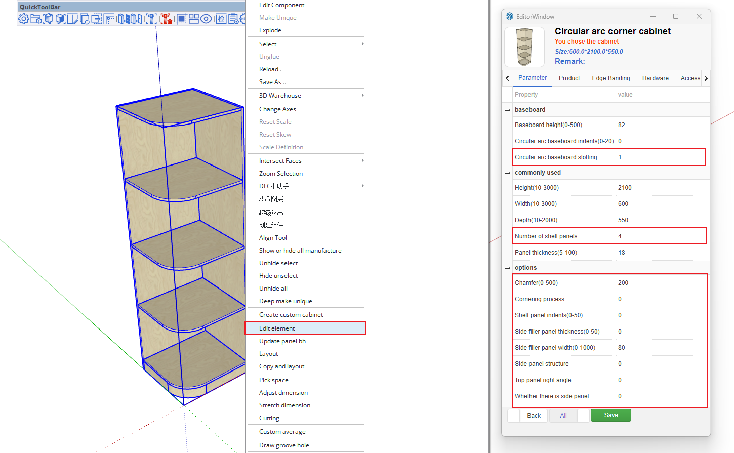The image size is (734, 453).
Task: Collapse the options property group
Action: coord(507,268)
